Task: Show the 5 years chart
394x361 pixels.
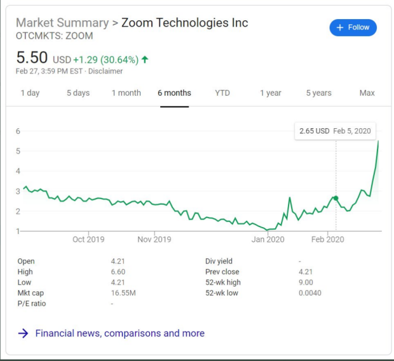Action: 318,93
